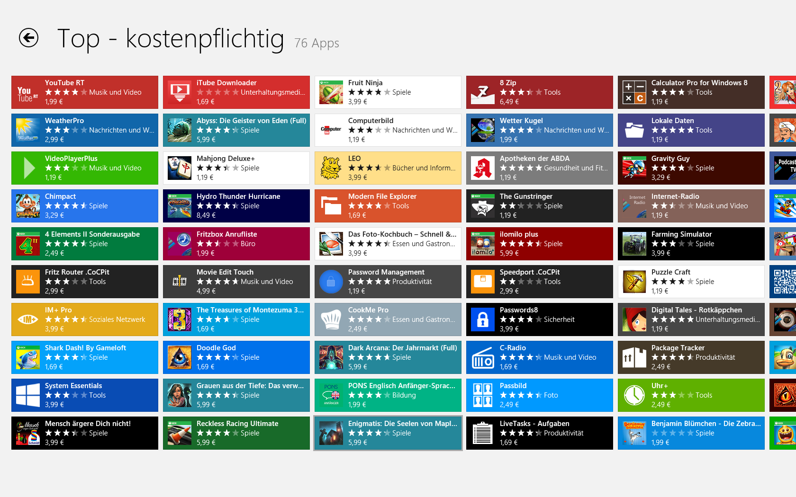The image size is (796, 497).
Task: Open the System Essentials Windows logo icon
Action: point(28,395)
